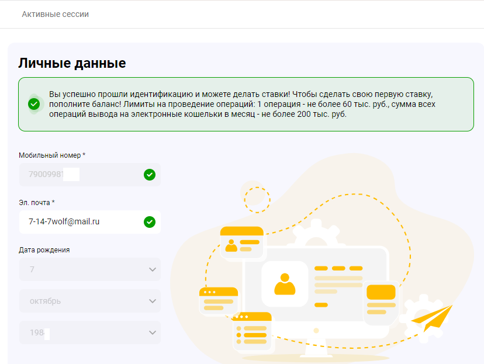Click the mobile number input field
Screen dimensions: 484x364
click(x=90, y=175)
